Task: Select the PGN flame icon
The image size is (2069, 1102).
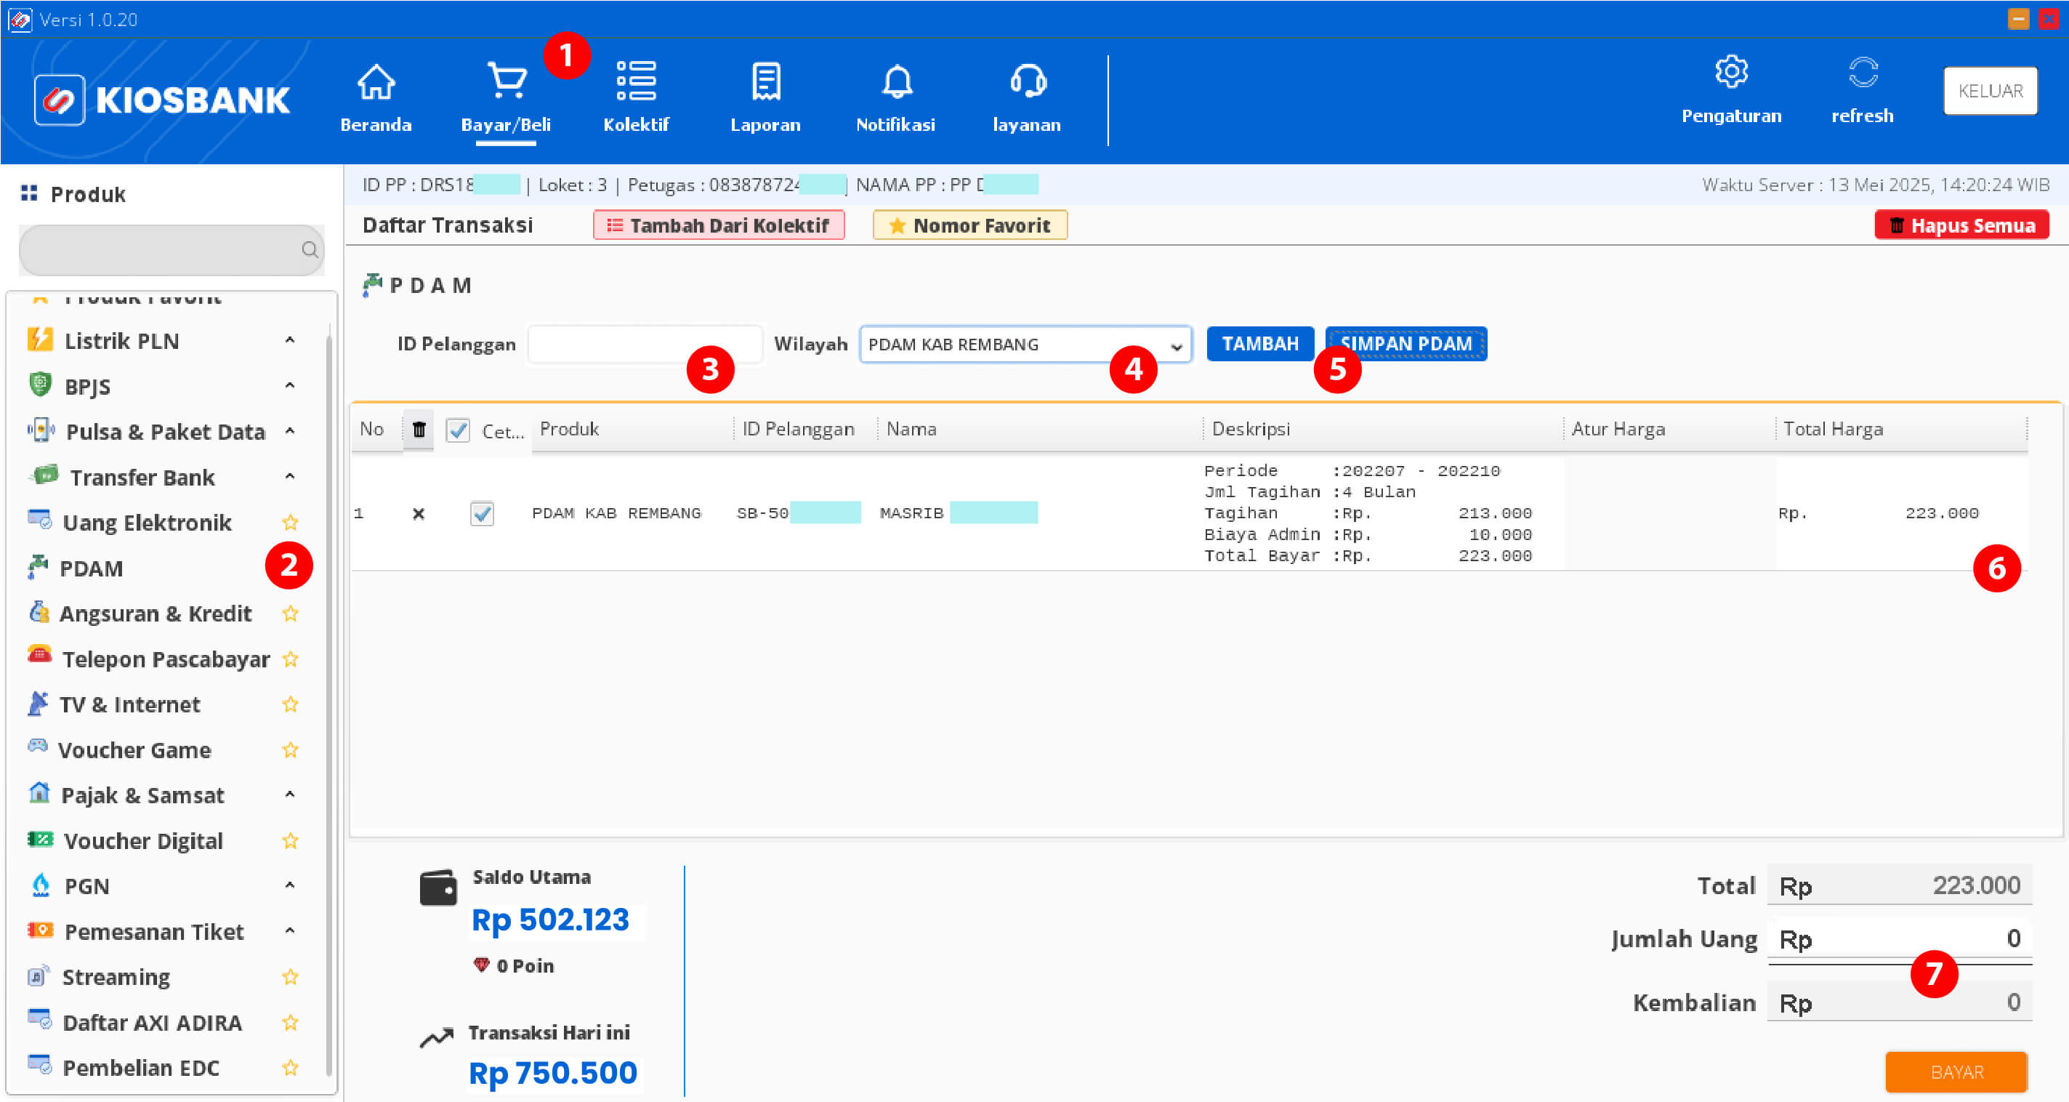Action: point(40,885)
